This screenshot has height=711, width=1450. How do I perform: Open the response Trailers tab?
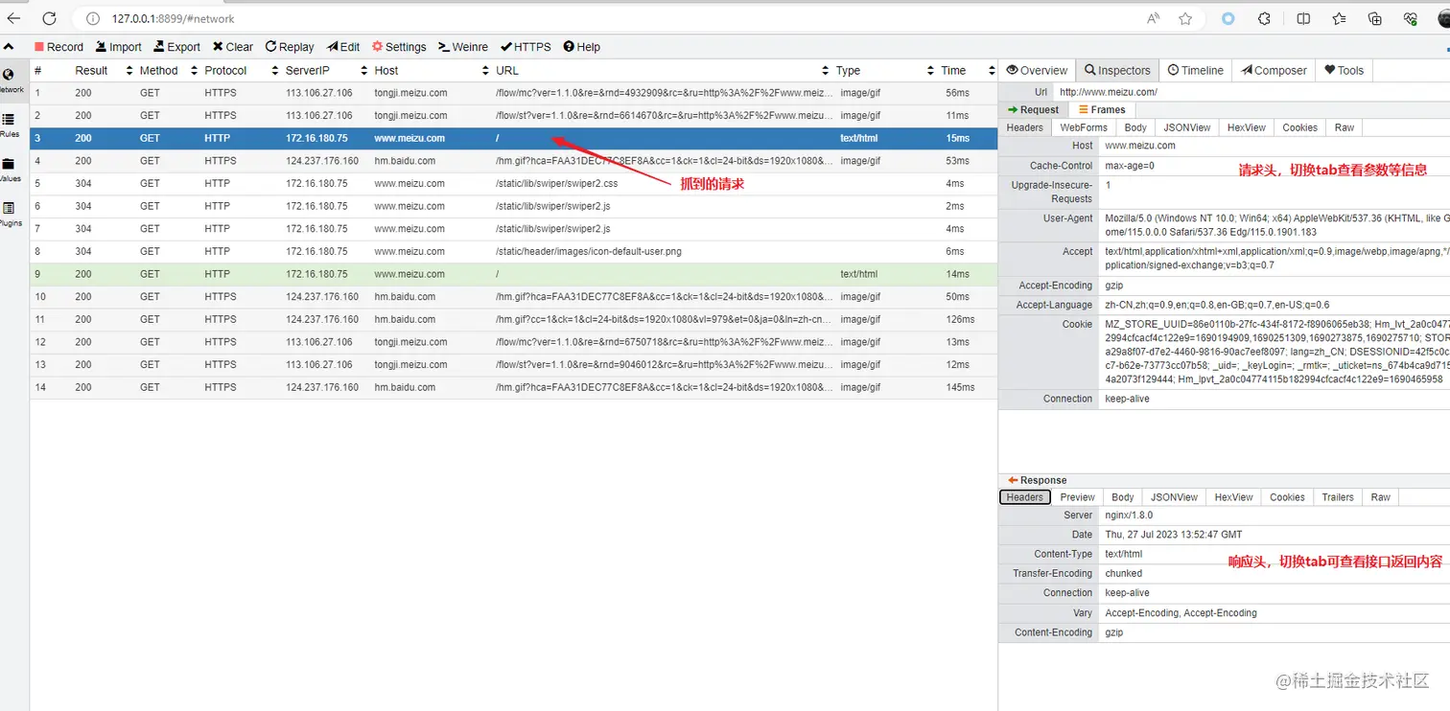[x=1338, y=497]
